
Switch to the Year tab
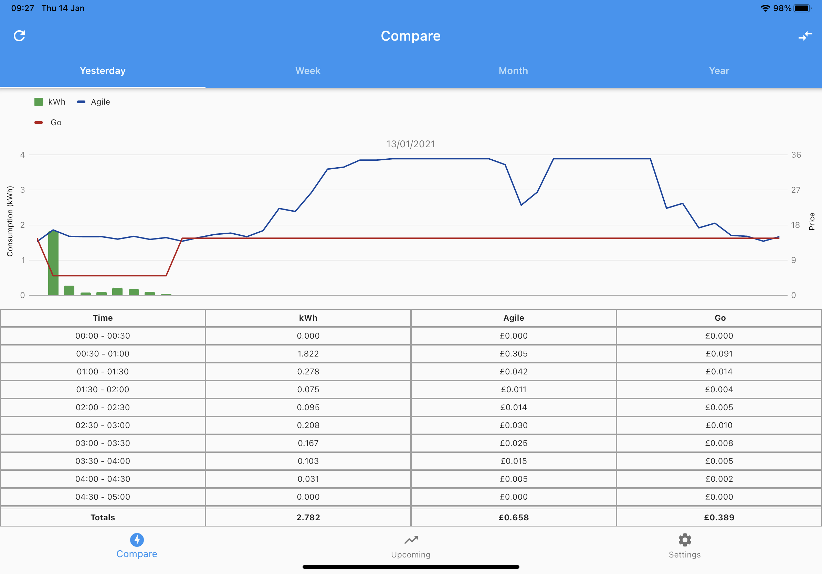tap(719, 71)
